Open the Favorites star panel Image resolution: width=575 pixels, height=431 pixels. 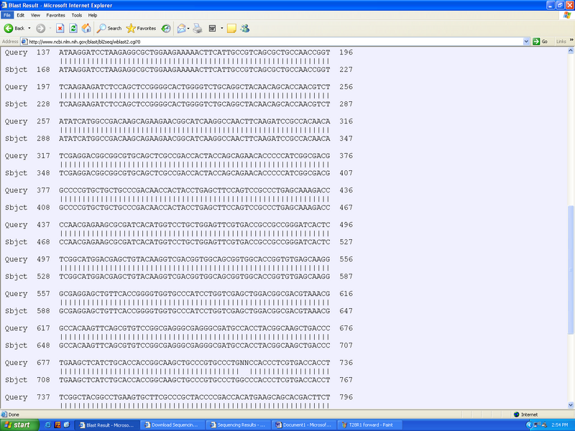(x=141, y=28)
